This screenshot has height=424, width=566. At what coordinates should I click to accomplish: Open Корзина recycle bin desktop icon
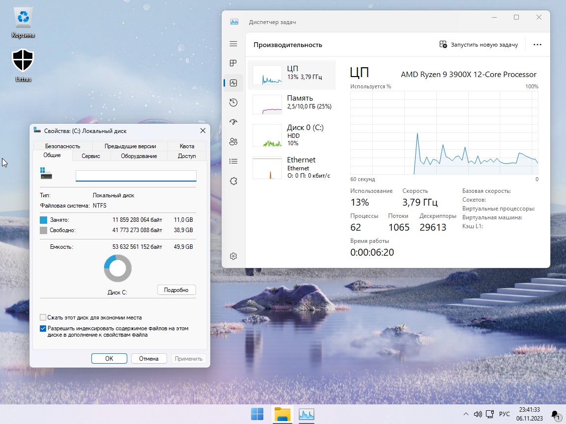tap(23, 23)
